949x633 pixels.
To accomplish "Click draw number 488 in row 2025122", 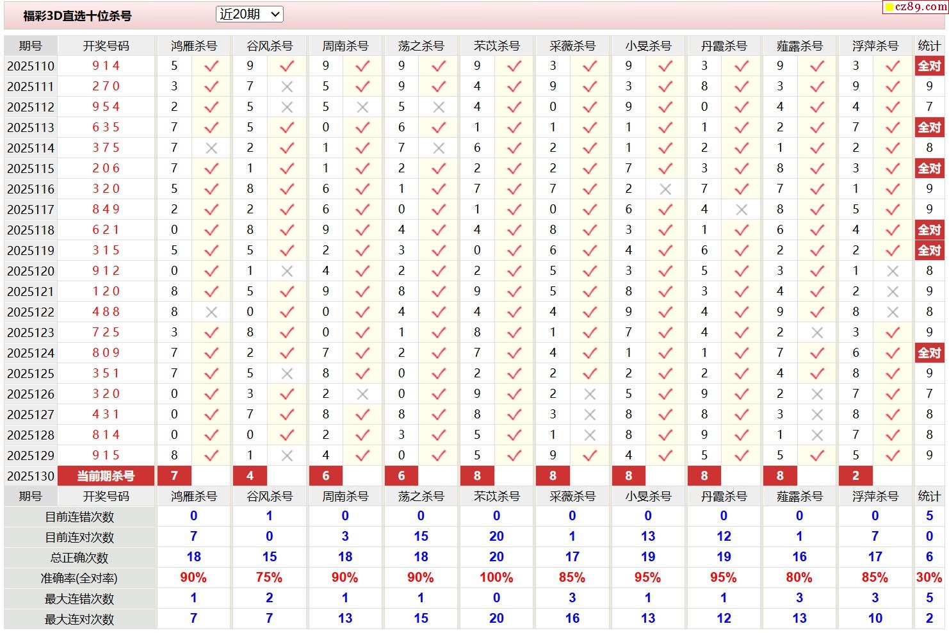I will click(106, 312).
